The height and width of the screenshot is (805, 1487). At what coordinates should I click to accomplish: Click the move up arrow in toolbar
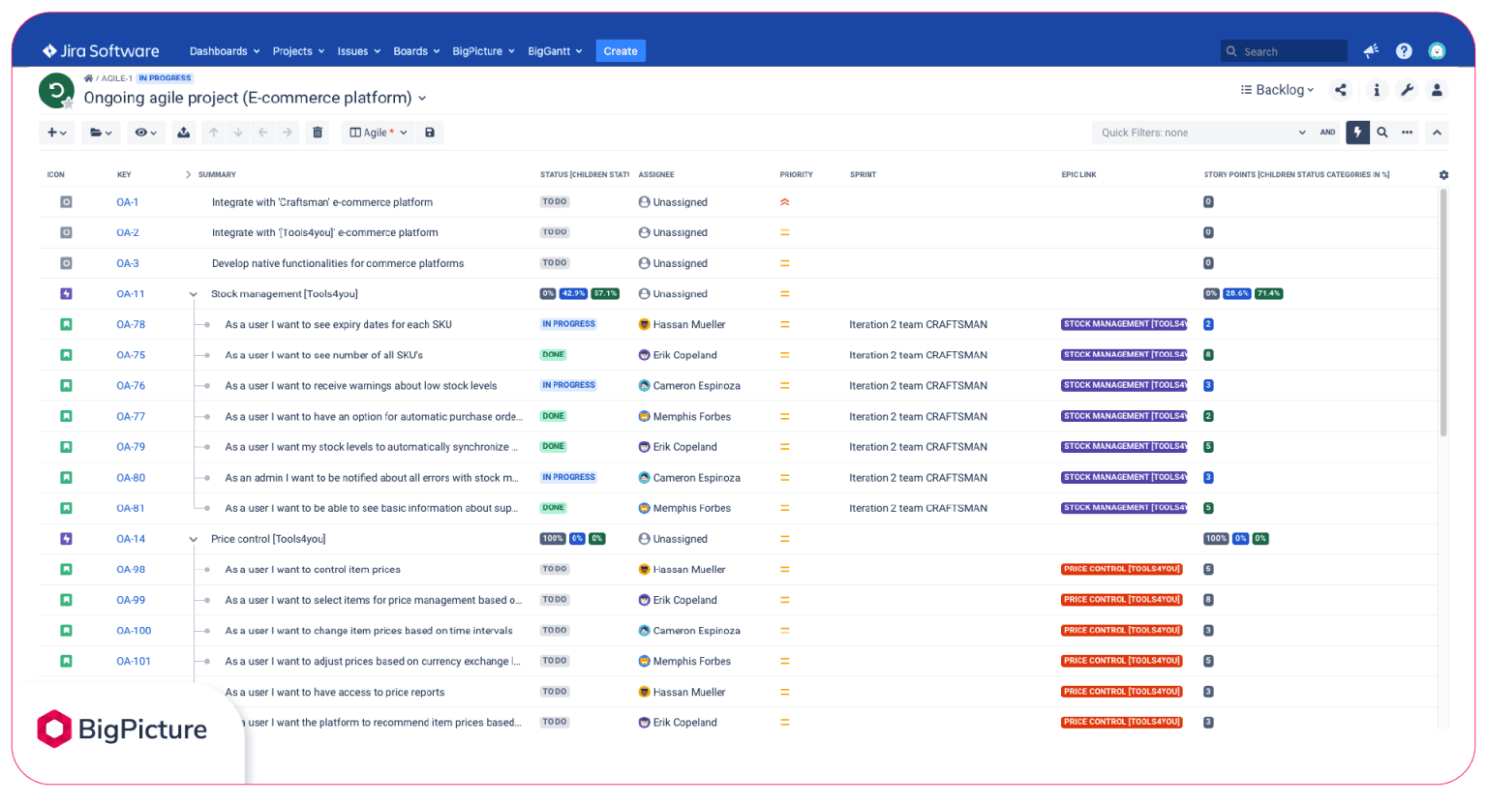tap(214, 133)
